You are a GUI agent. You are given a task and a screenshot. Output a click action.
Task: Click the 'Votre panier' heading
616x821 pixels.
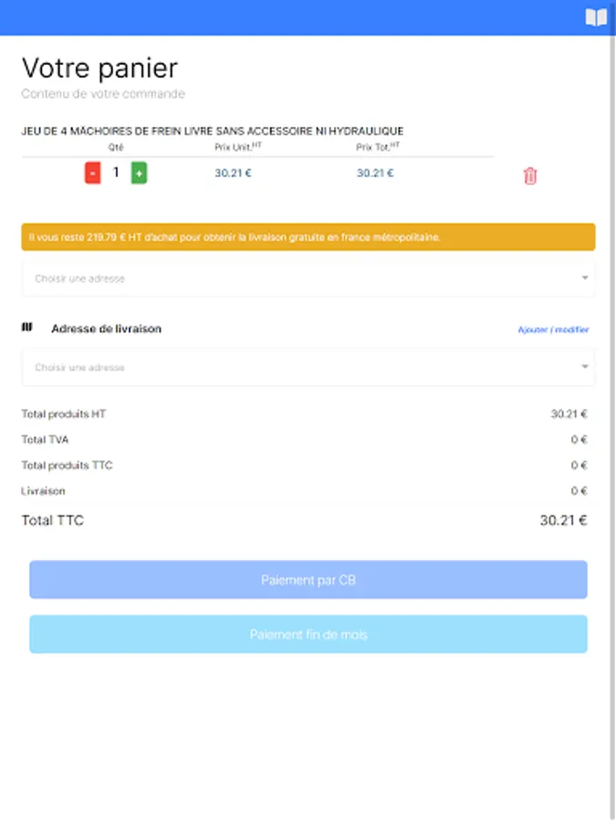point(99,68)
